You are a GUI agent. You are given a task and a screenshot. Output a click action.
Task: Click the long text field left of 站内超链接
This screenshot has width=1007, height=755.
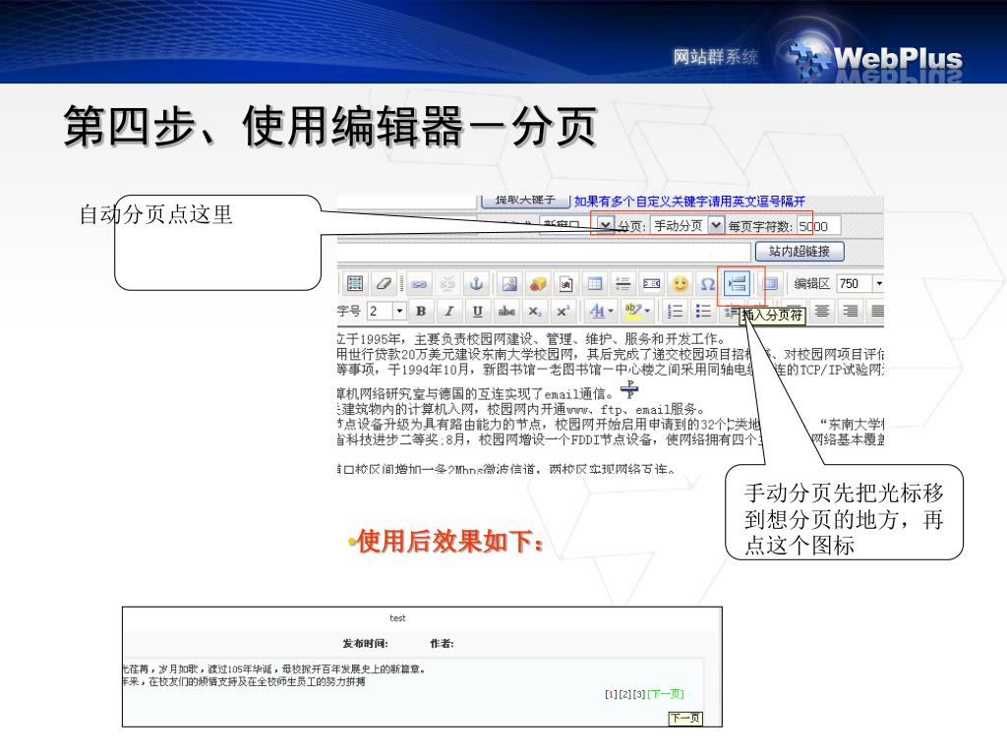pos(543,252)
